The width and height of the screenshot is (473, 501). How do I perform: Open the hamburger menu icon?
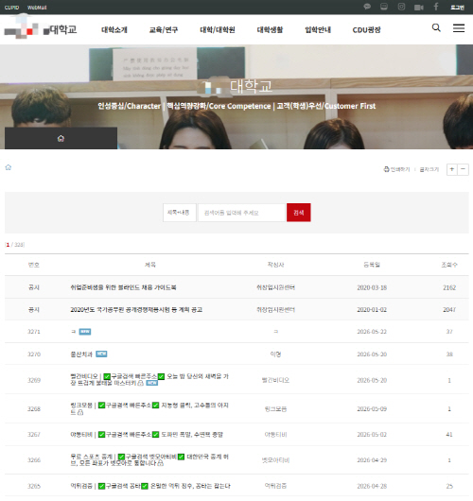pos(459,28)
